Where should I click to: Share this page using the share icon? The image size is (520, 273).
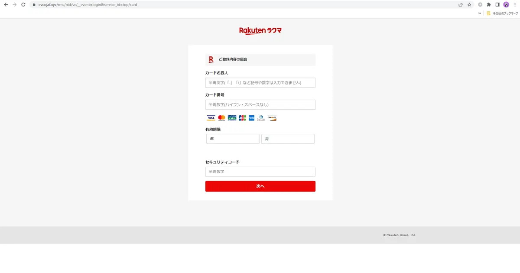[x=461, y=5]
